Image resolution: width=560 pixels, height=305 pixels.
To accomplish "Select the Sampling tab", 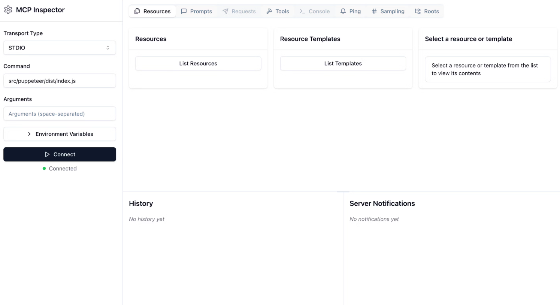I will [x=388, y=11].
